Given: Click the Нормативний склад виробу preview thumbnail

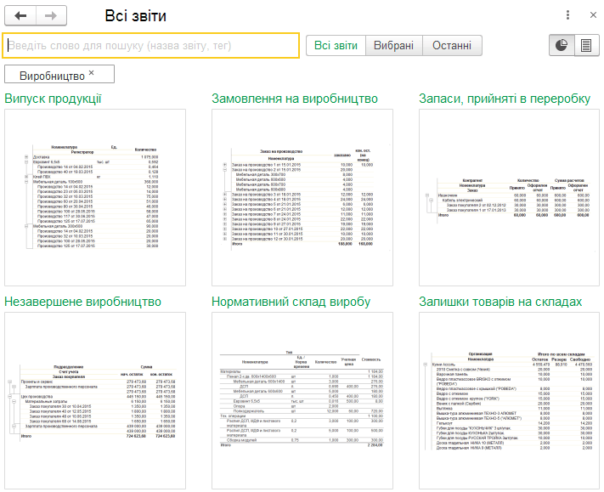Looking at the screenshot, I should 302,401.
